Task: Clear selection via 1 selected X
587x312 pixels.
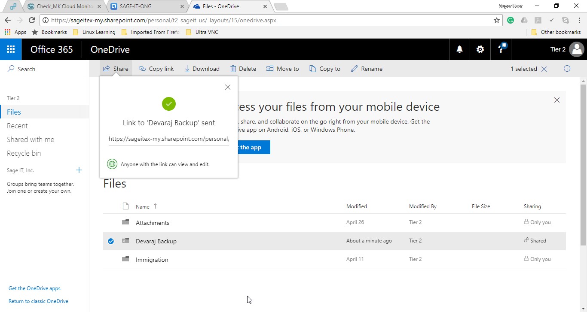Action: coord(544,69)
